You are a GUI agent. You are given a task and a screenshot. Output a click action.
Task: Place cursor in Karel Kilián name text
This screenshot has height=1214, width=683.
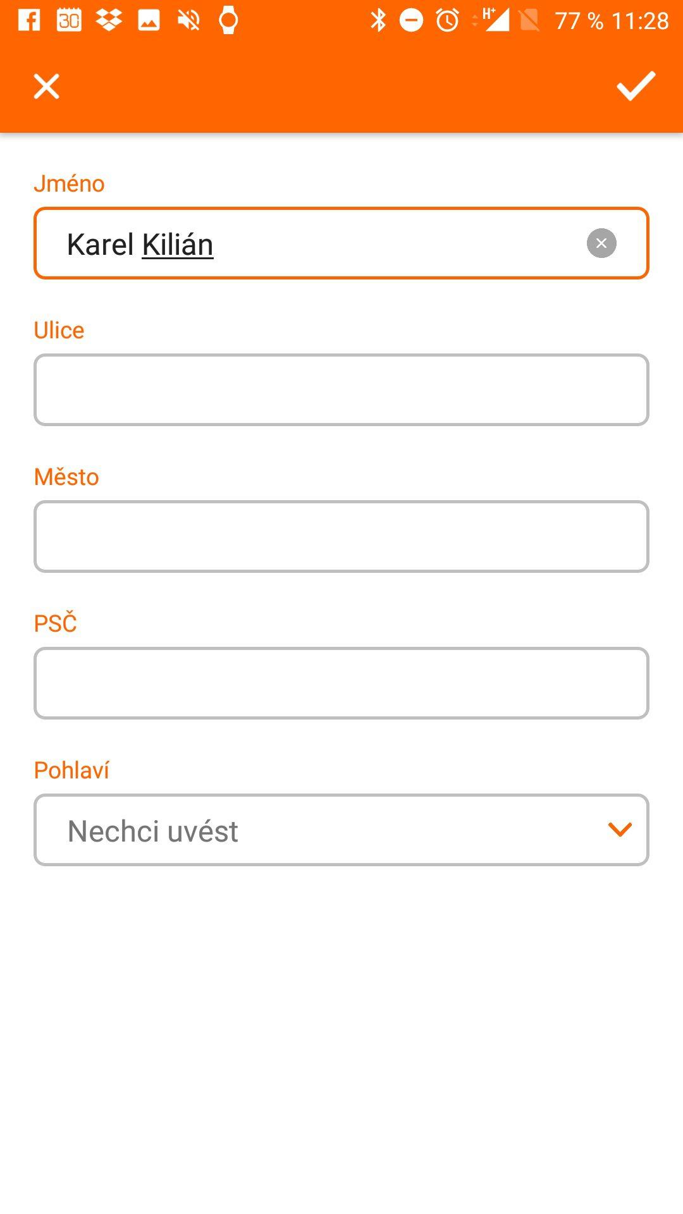coord(140,245)
